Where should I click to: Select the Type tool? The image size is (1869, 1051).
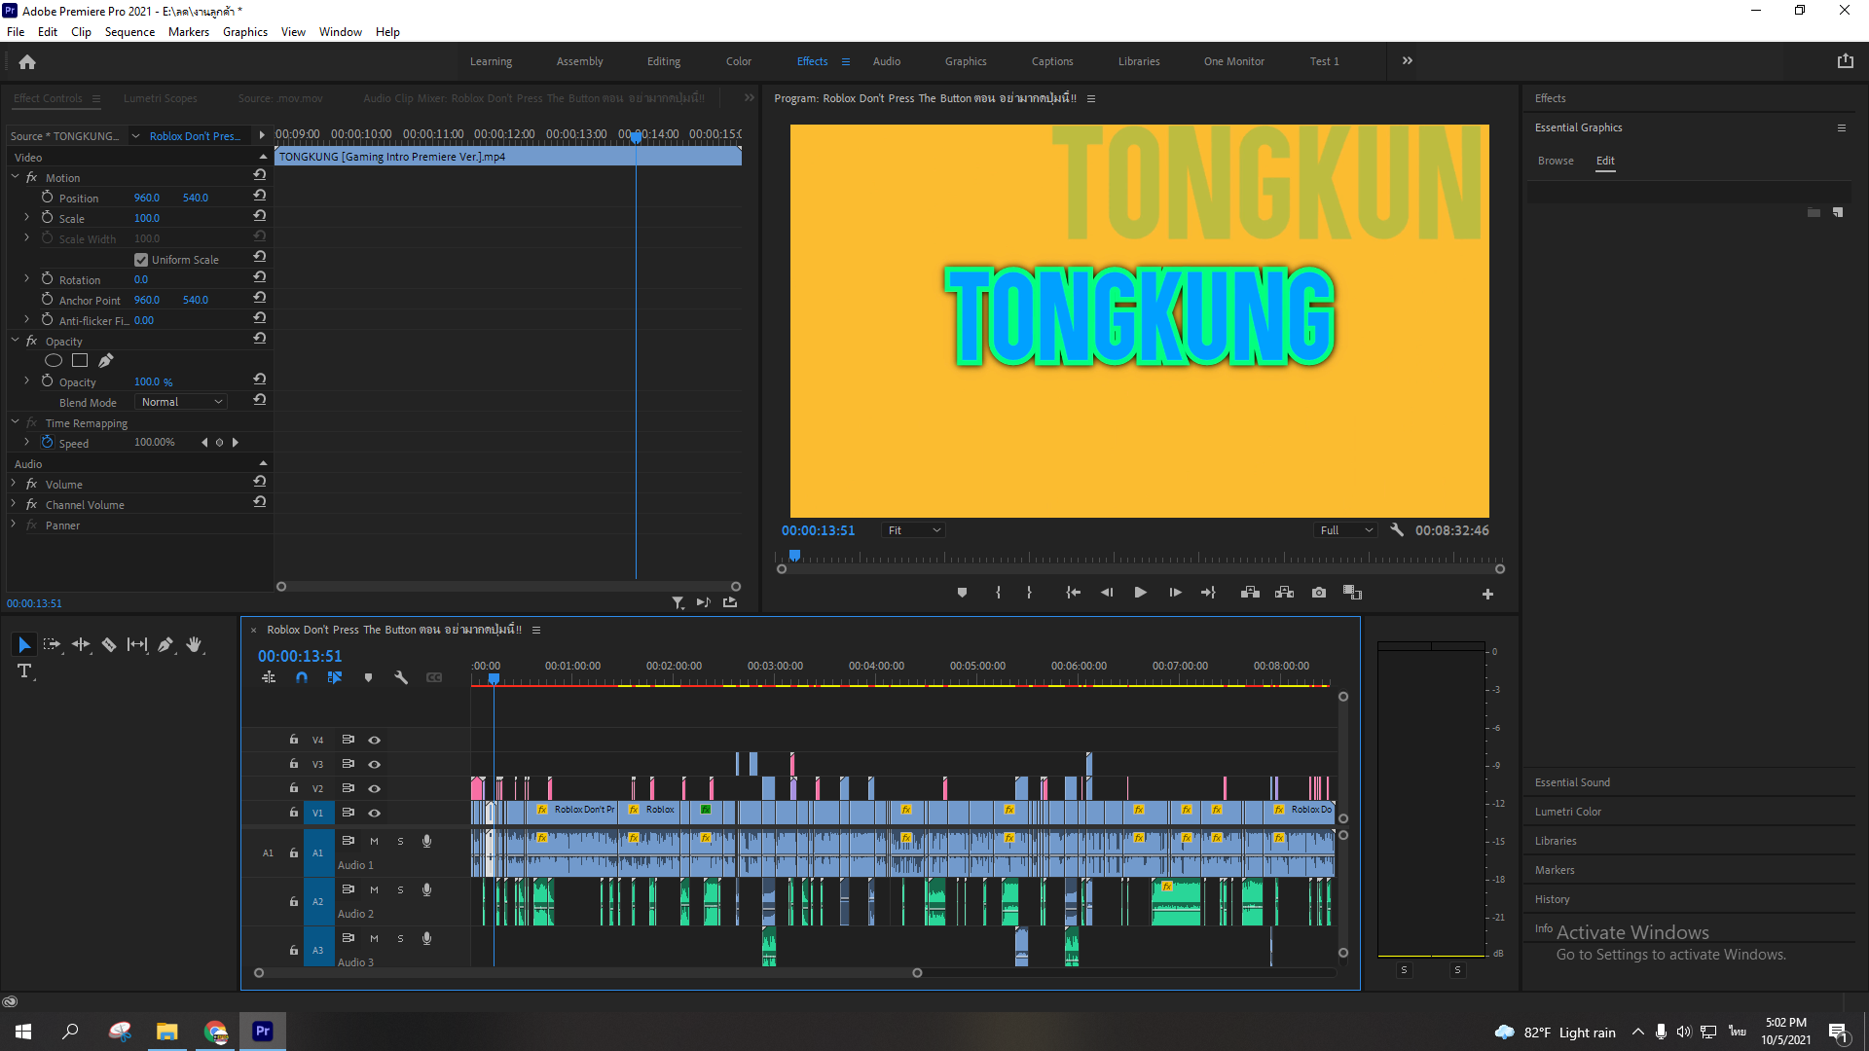(x=24, y=671)
